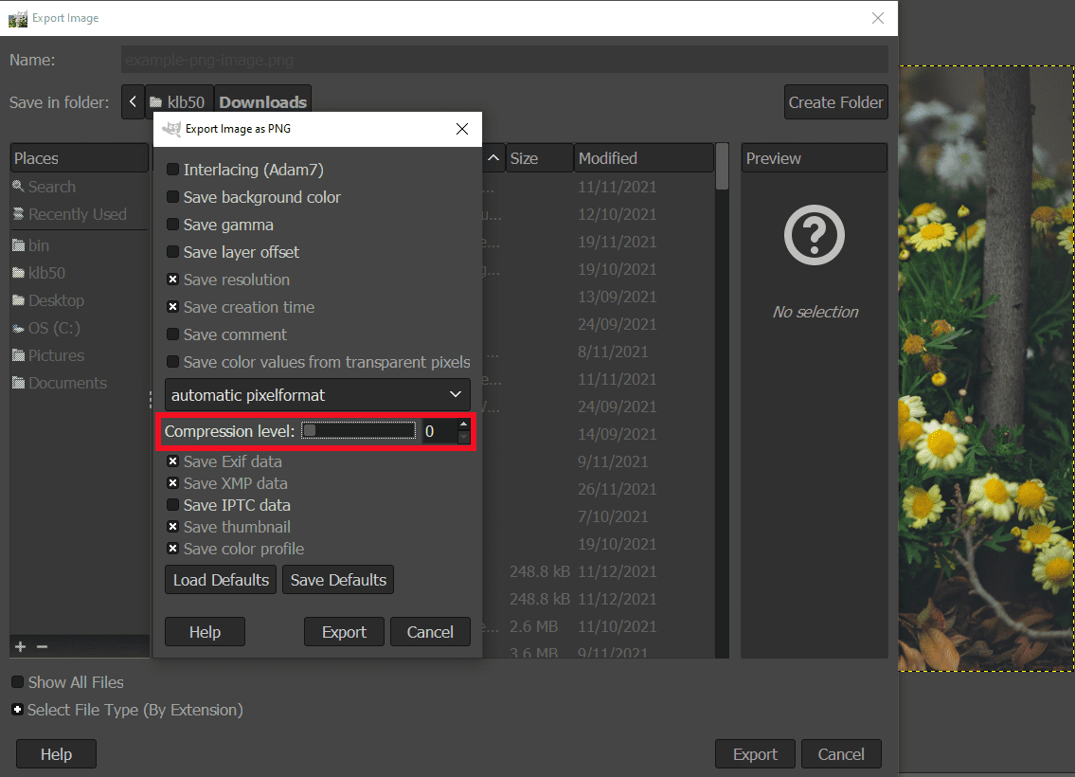The image size is (1075, 777).
Task: Enable the Save comment option
Action: (172, 334)
